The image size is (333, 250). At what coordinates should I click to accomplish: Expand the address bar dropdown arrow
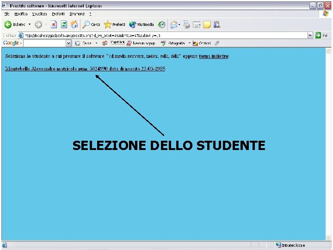(x=310, y=35)
